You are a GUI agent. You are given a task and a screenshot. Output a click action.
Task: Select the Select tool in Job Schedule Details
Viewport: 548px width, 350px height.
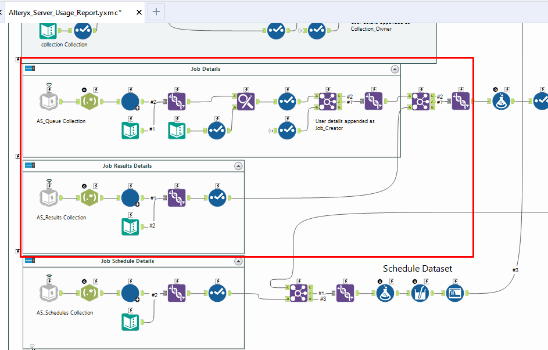click(x=217, y=293)
